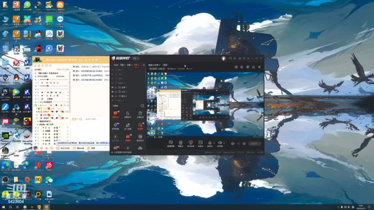Open Task View on the taskbar

coord(17,207)
